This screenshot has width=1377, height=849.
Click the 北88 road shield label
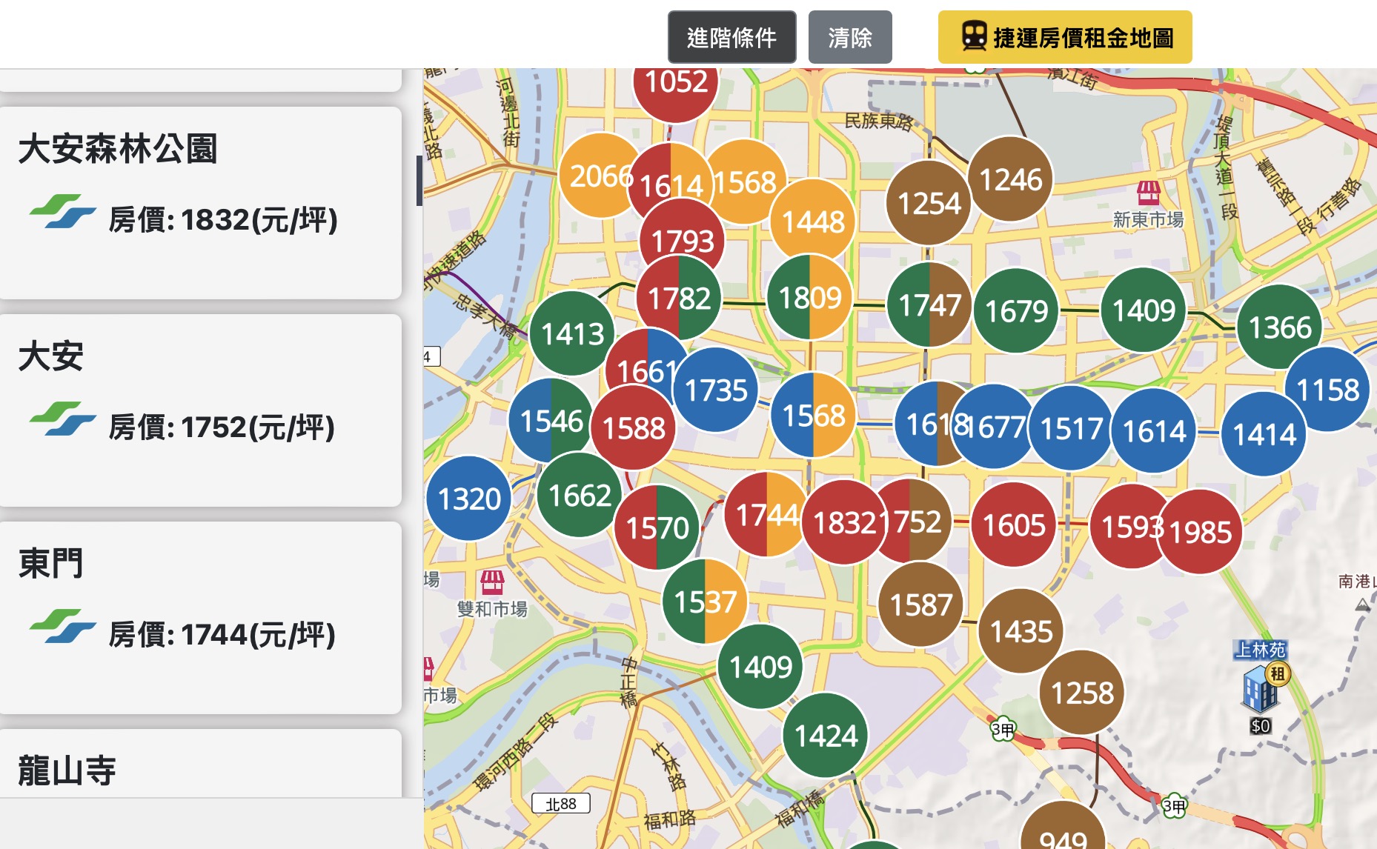[x=561, y=803]
